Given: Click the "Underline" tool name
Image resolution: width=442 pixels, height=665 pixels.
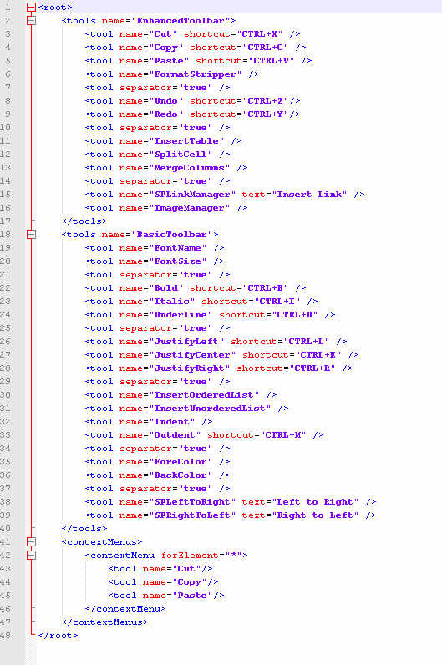Looking at the screenshot, I should pos(180,314).
